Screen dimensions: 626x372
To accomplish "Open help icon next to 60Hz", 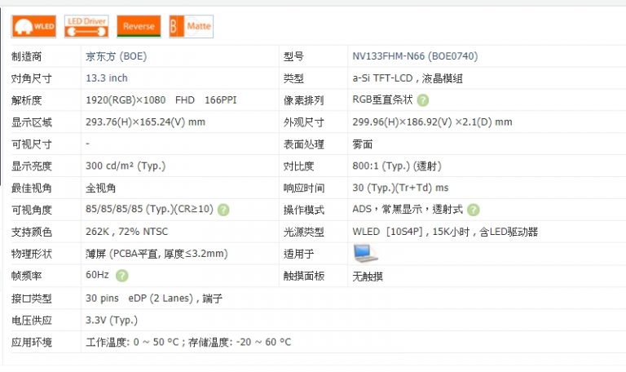I will [x=121, y=276].
